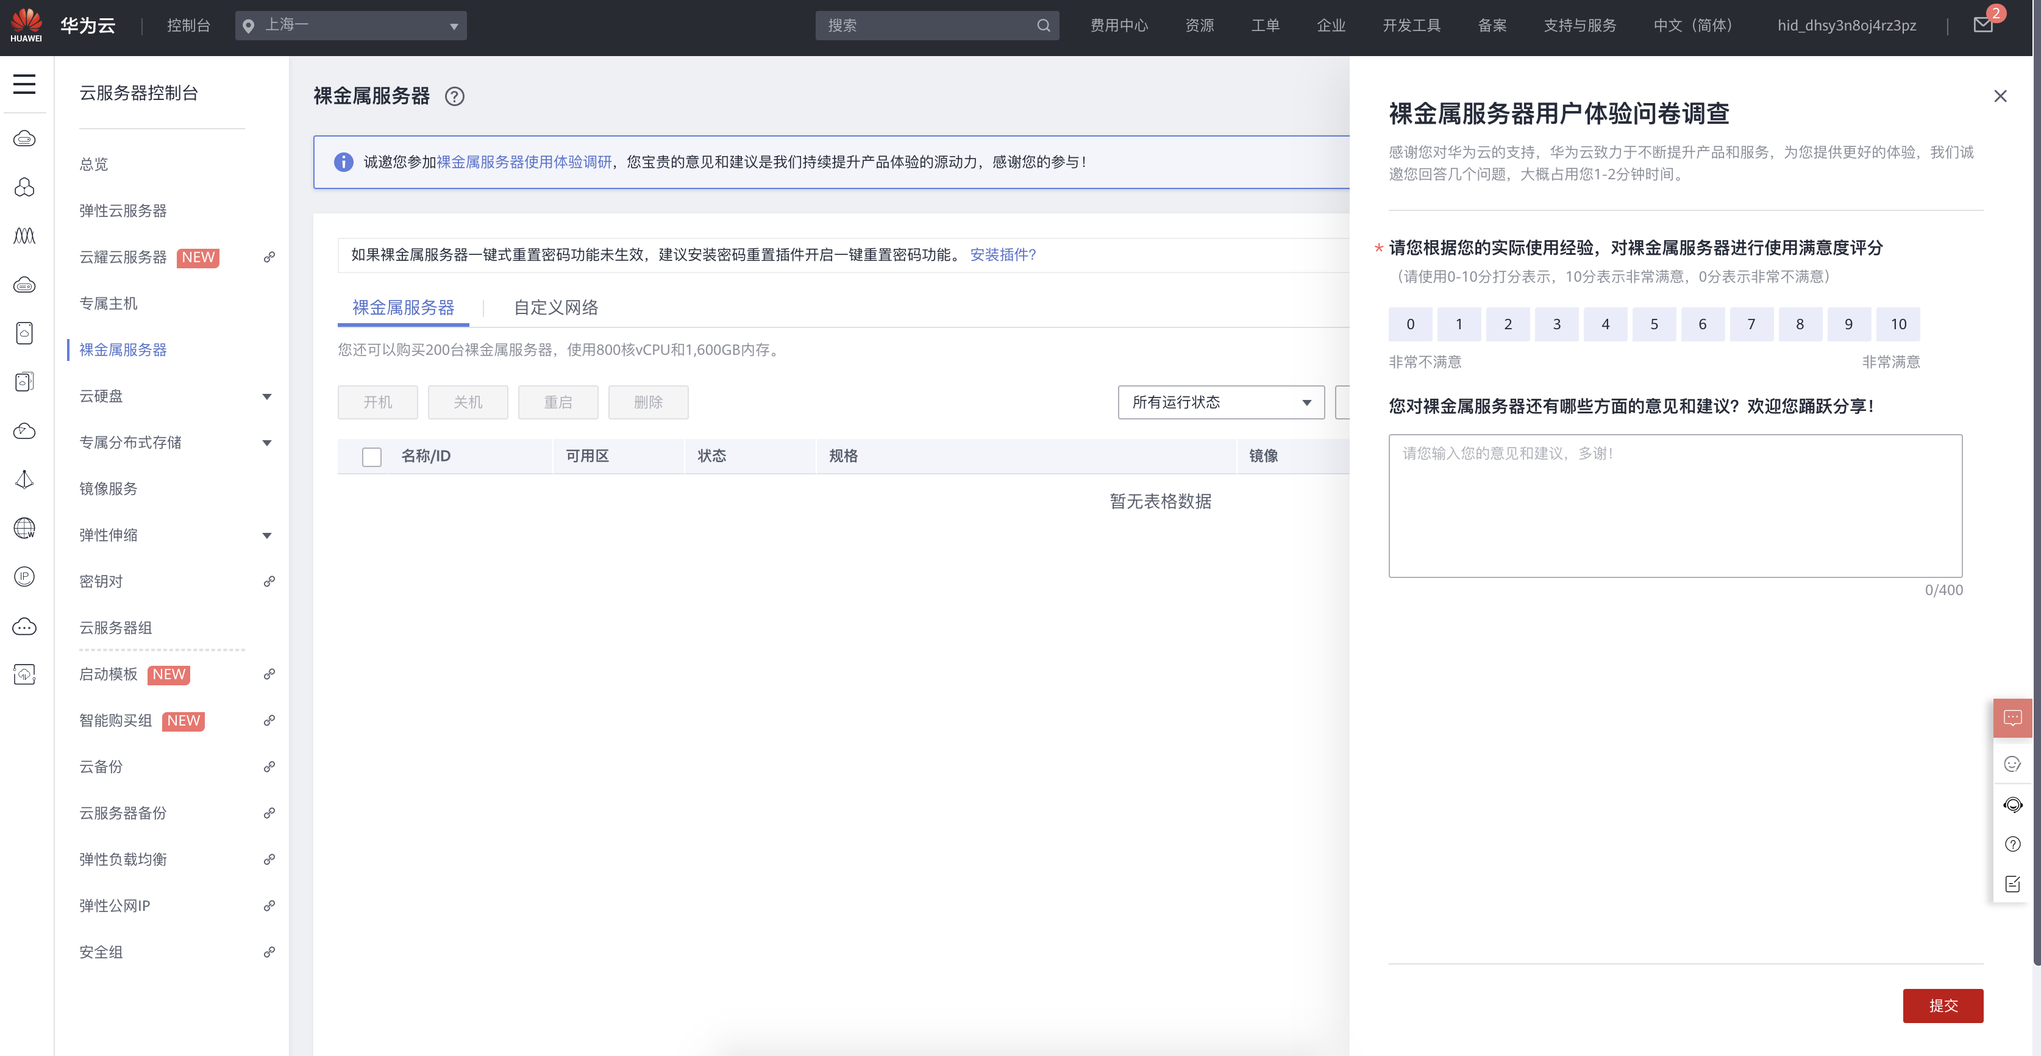Screen dimensions: 2041x1056
Task: Open the 所有运行状态 status filter dropdown
Action: [x=1220, y=402]
